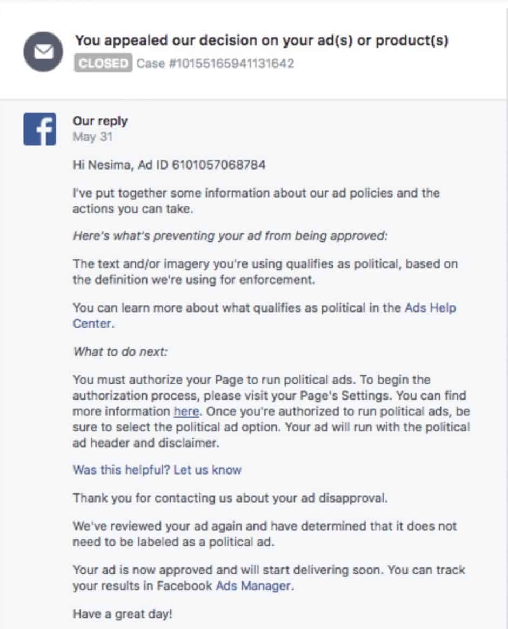Click the envelope icon beside the appeal title
Image resolution: width=508 pixels, height=629 pixels.
coord(43,52)
